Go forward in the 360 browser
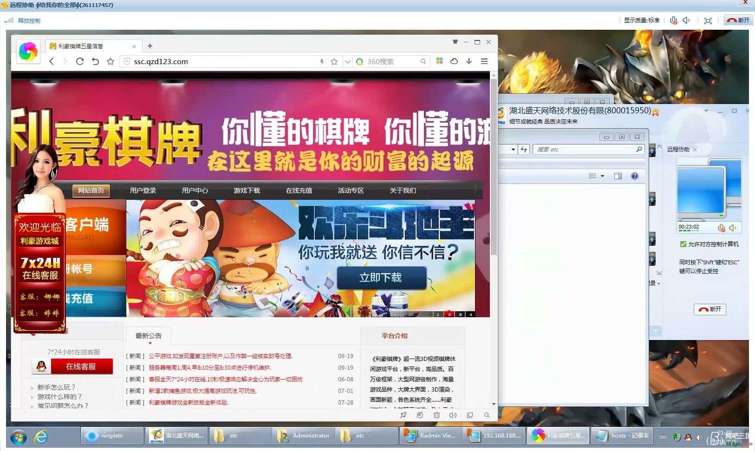Viewport: 755px width, 451px height. [x=65, y=61]
